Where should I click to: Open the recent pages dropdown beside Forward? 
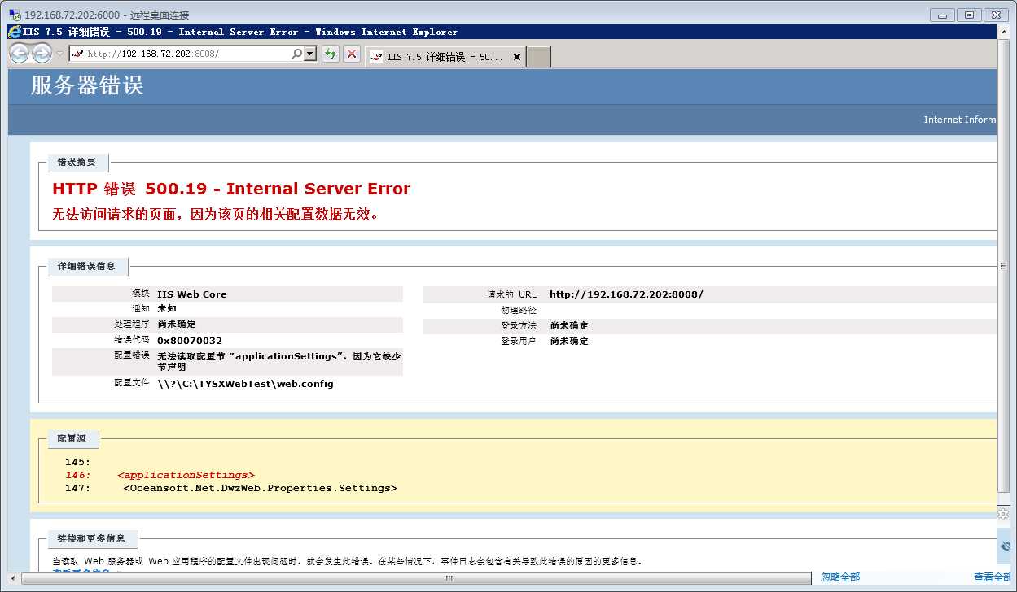(59, 54)
